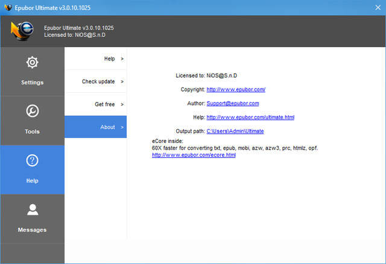Open the http://www.epubor.com/ copyright link
The height and width of the screenshot is (264, 386).
pyautogui.click(x=236, y=89)
